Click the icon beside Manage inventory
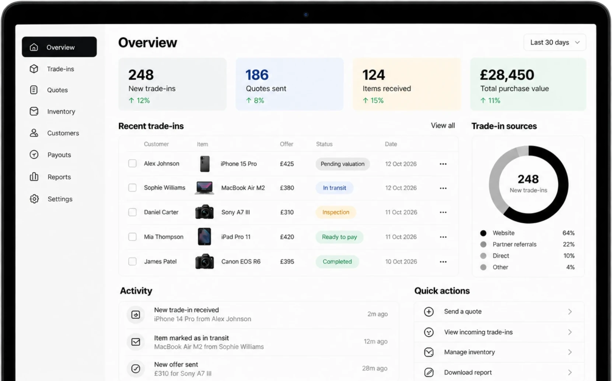 (x=429, y=352)
